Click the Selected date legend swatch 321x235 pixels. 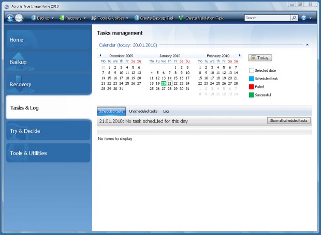252,70
